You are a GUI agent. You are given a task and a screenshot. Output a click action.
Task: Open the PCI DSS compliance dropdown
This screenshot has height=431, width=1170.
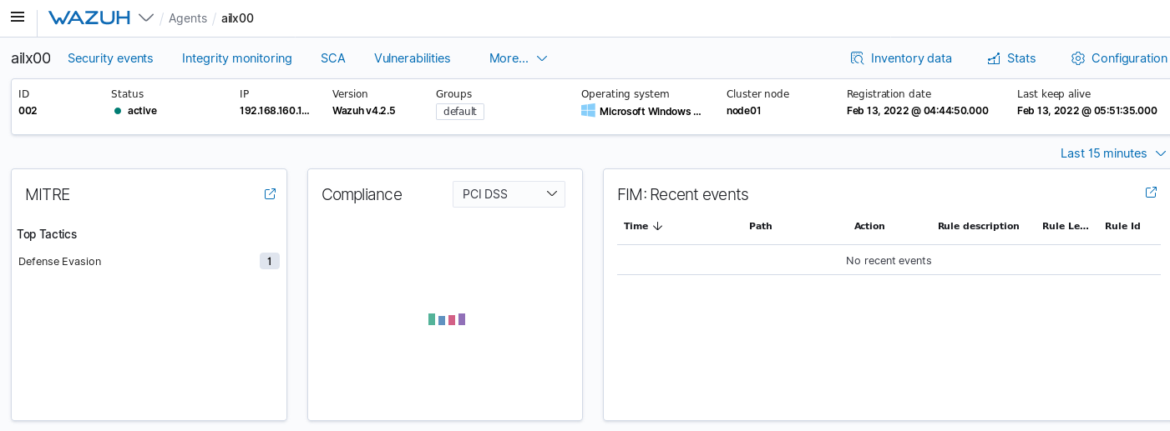click(x=509, y=194)
